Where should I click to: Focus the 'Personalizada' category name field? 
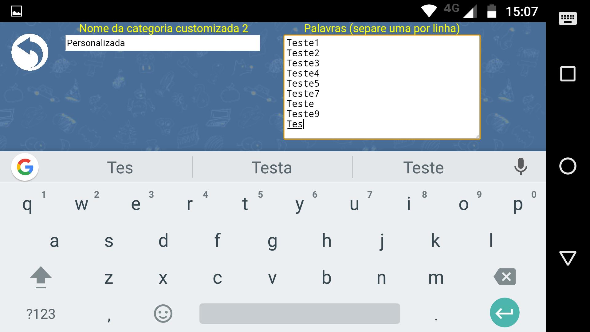[162, 43]
